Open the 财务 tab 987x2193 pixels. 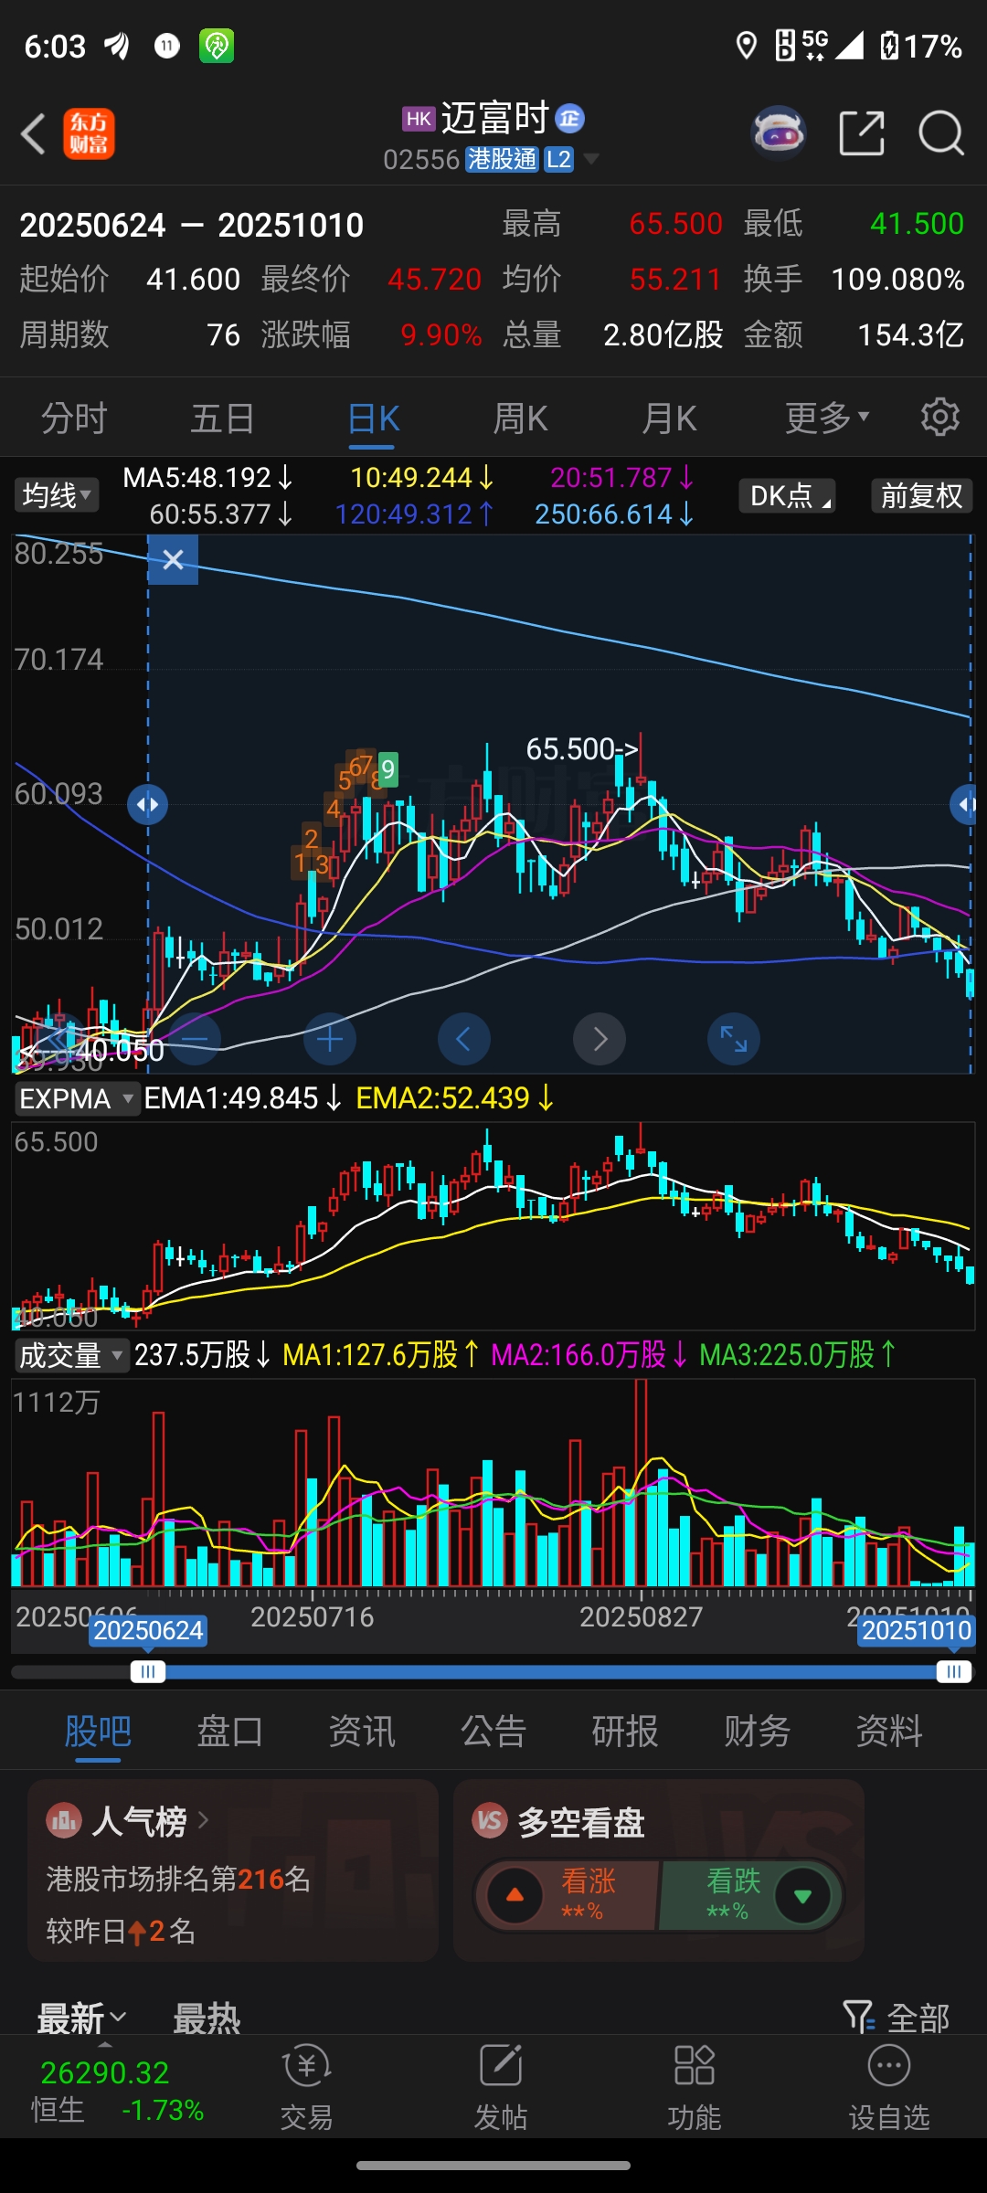(757, 1731)
